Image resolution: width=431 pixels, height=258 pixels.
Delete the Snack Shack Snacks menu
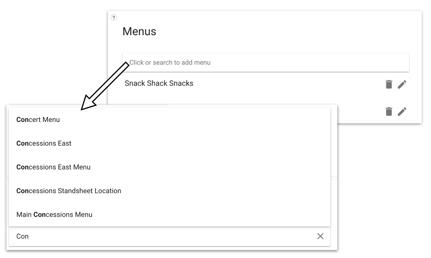click(389, 84)
